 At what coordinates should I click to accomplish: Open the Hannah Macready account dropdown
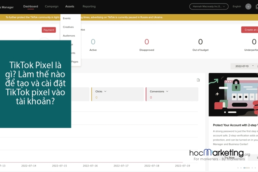click(x=209, y=6)
